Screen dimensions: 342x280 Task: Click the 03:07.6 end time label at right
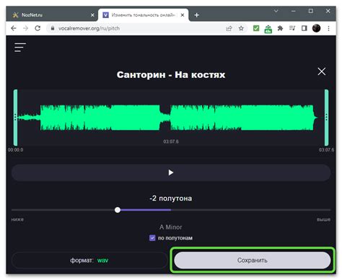[326, 150]
